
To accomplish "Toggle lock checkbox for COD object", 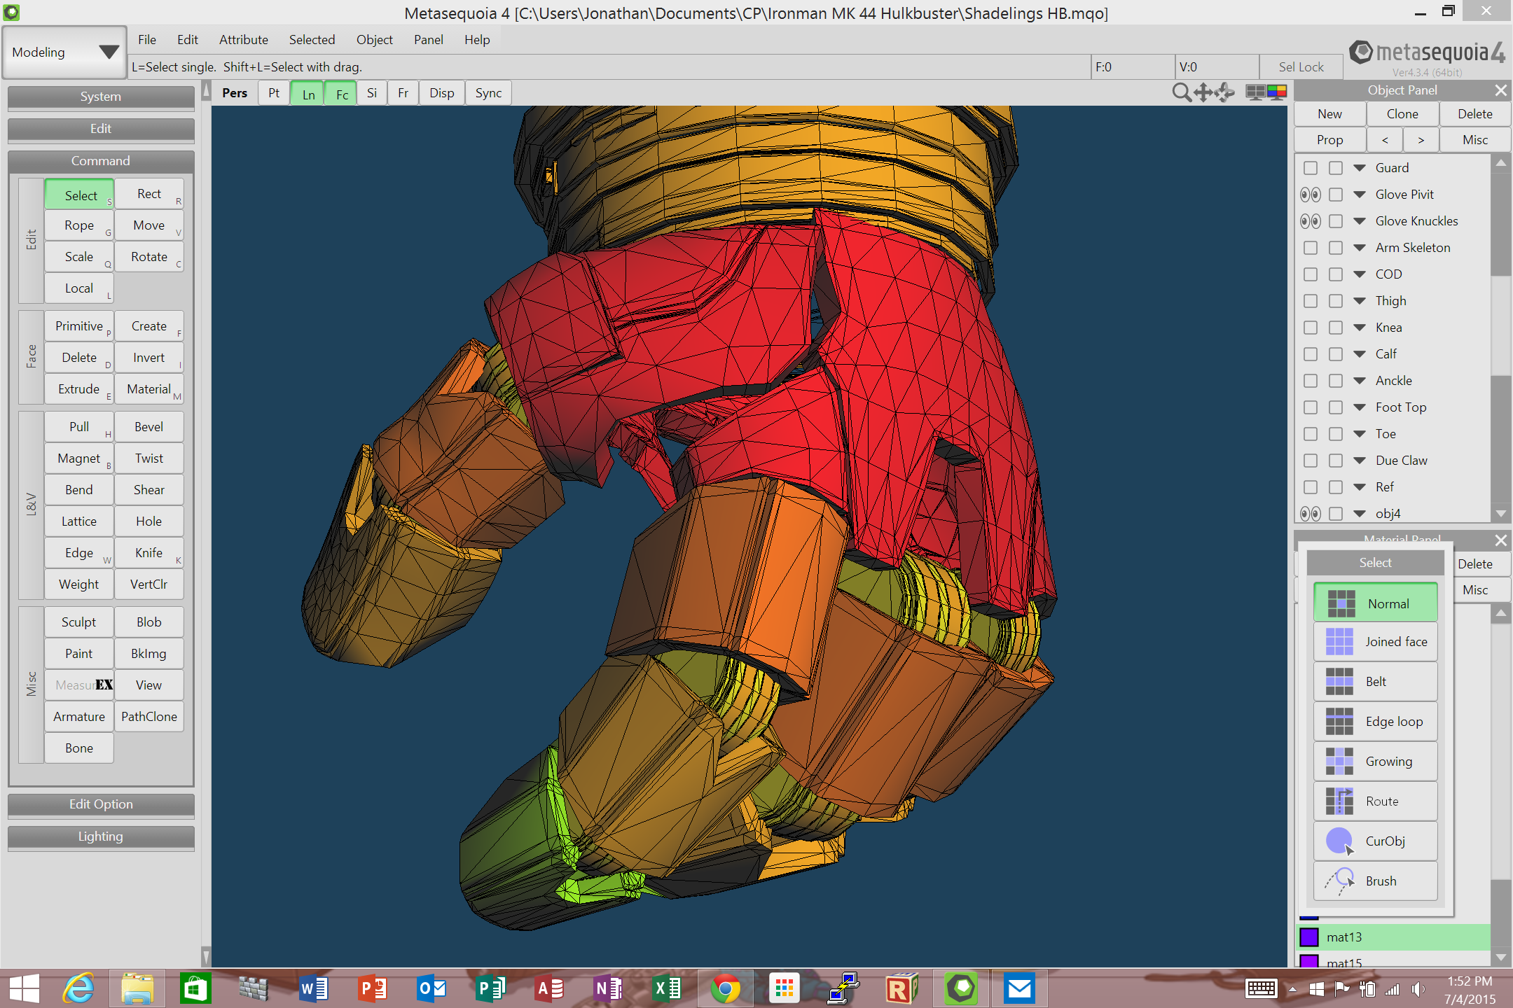I will coord(1336,274).
